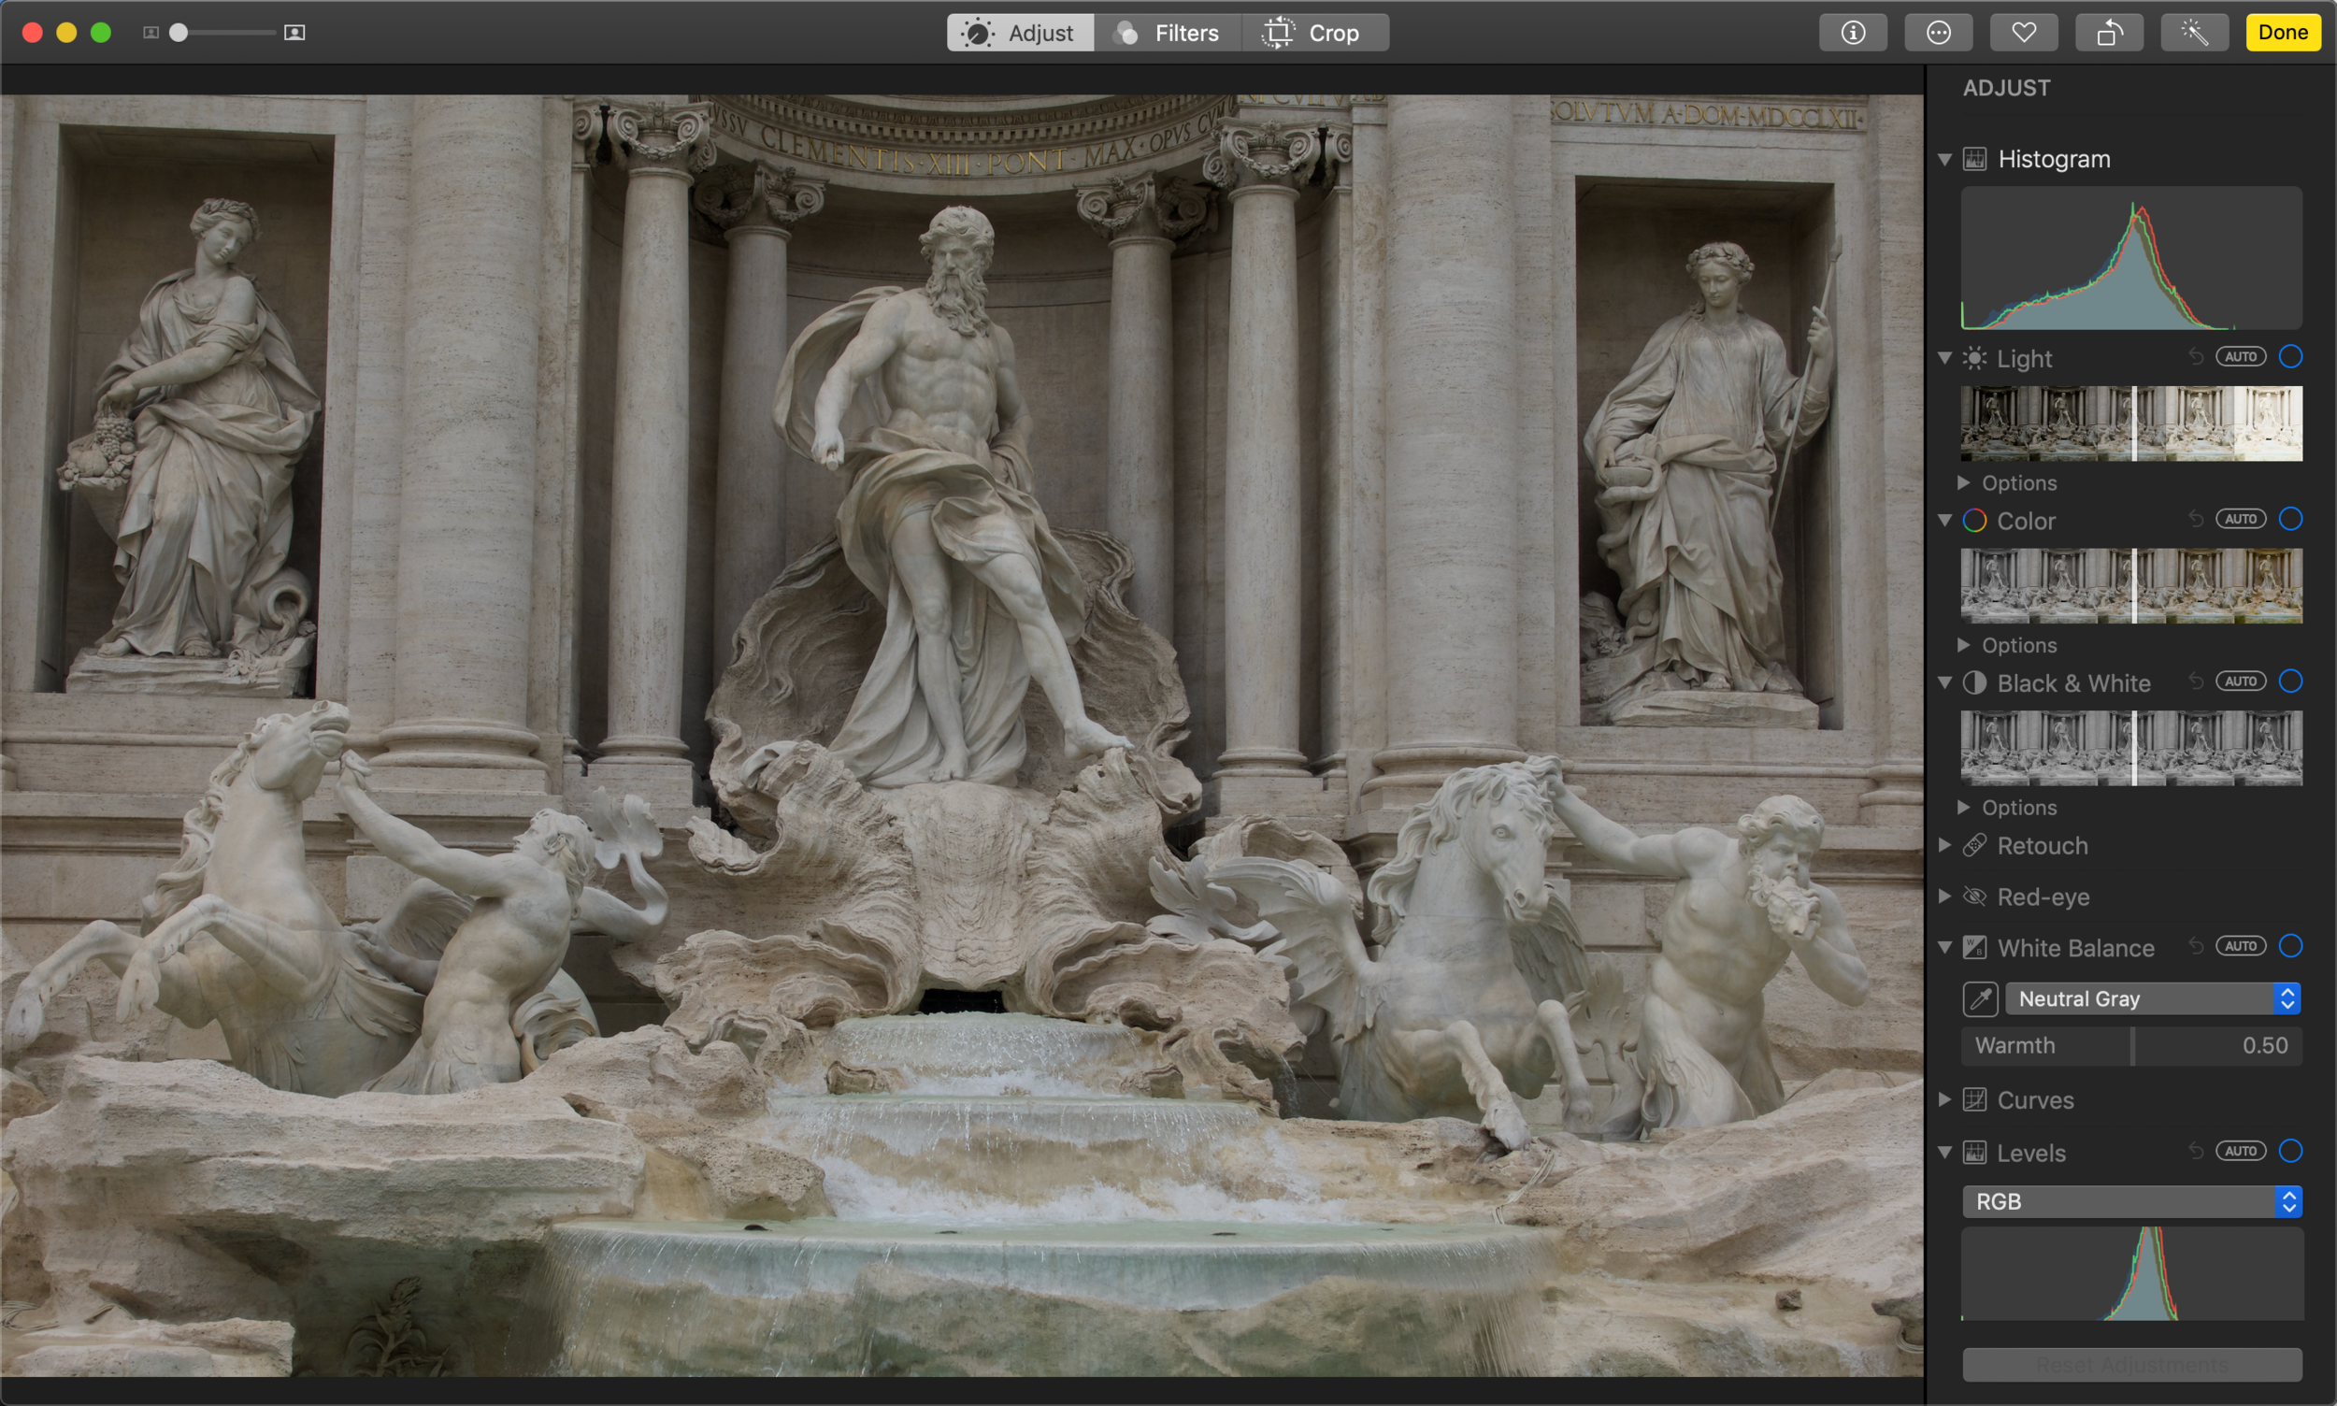Viewport: 2337px width, 1406px height.
Task: Collapse the Color section
Action: point(1944,520)
